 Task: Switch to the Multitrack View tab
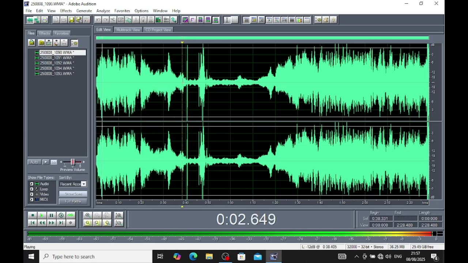[x=128, y=30]
